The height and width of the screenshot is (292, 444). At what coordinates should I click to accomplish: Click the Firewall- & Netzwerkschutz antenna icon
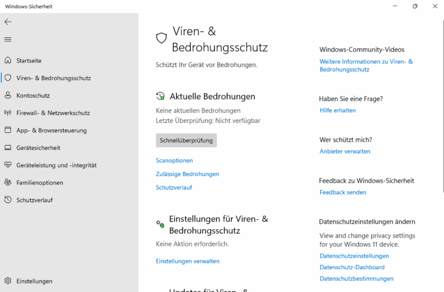pyautogui.click(x=8, y=113)
